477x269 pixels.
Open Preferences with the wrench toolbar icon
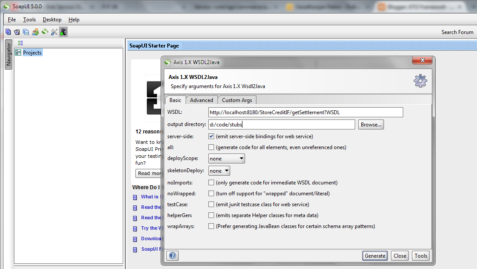click(54, 31)
